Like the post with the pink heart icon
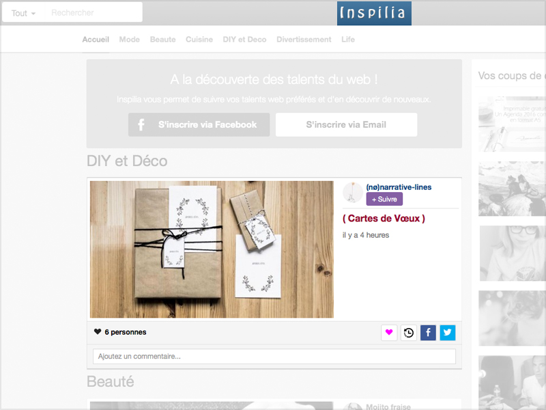This screenshot has width=546, height=410. tap(389, 333)
